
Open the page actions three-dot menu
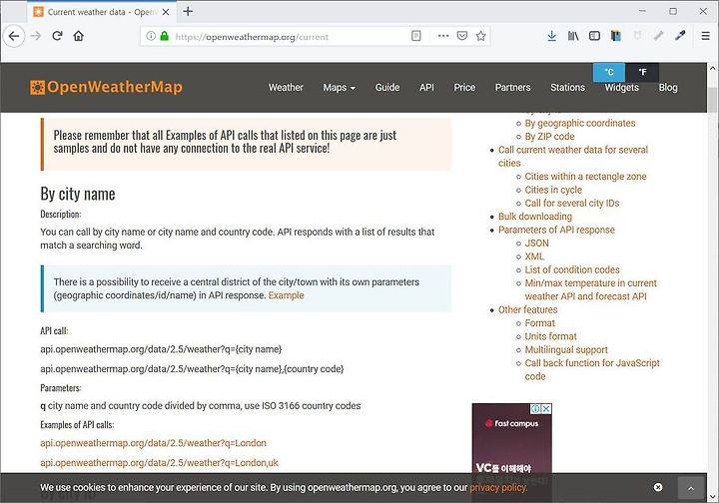tap(443, 36)
